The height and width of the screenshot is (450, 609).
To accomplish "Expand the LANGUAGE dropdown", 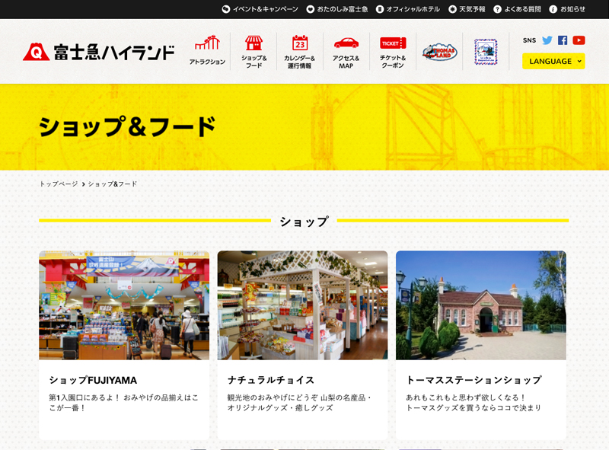I will (553, 61).
